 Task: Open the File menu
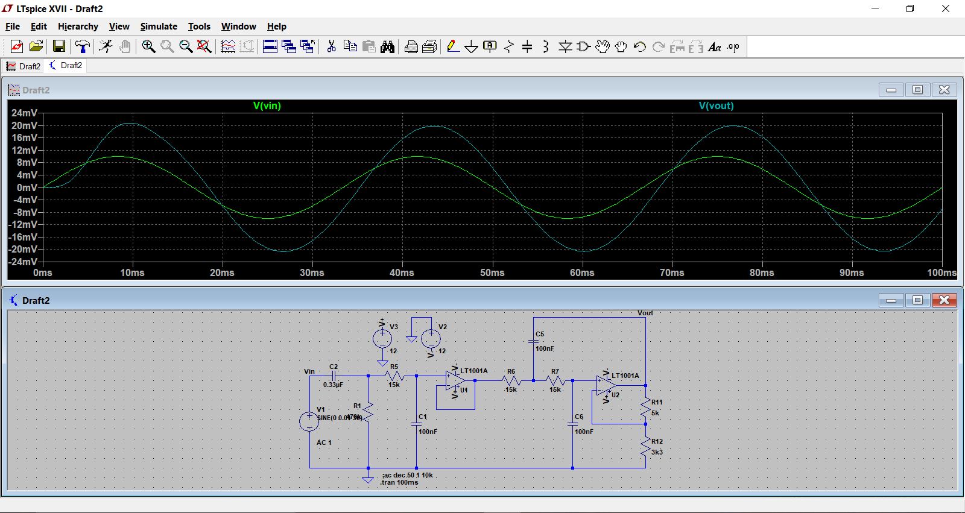13,27
